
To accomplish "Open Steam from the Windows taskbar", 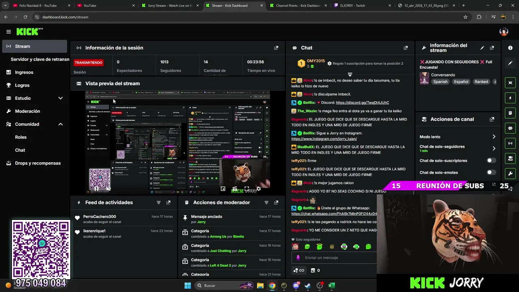I will tap(308, 286).
